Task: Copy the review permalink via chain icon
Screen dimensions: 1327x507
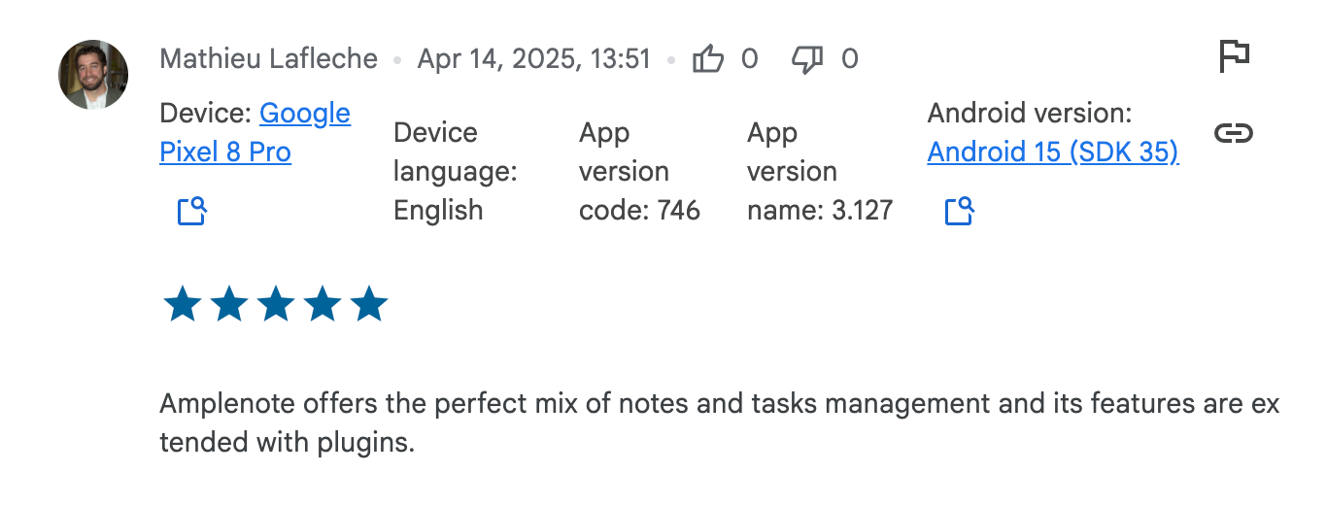Action: point(1234,133)
